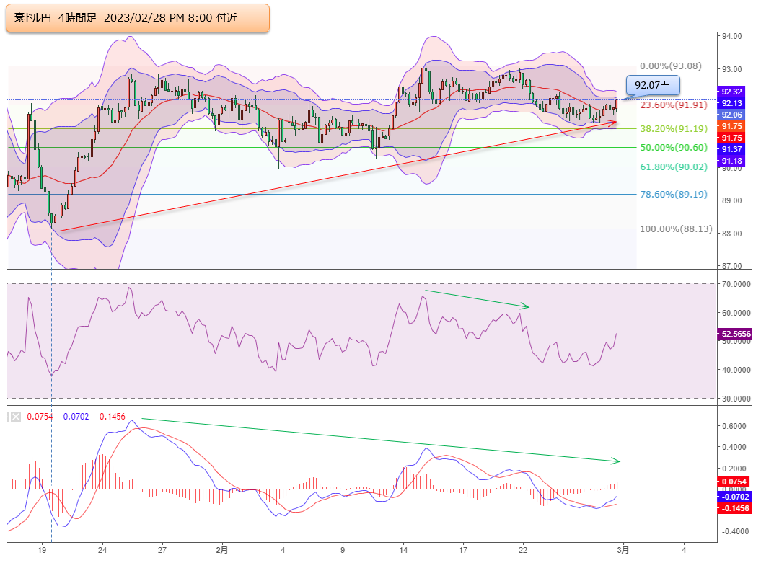
Task: Click the drag handle beside the MACD X icon
Action: click(8, 417)
